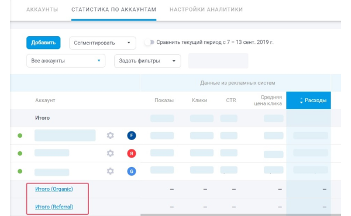Click the Показы column header
Image resolution: width=351 pixels, height=216 pixels.
(164, 100)
